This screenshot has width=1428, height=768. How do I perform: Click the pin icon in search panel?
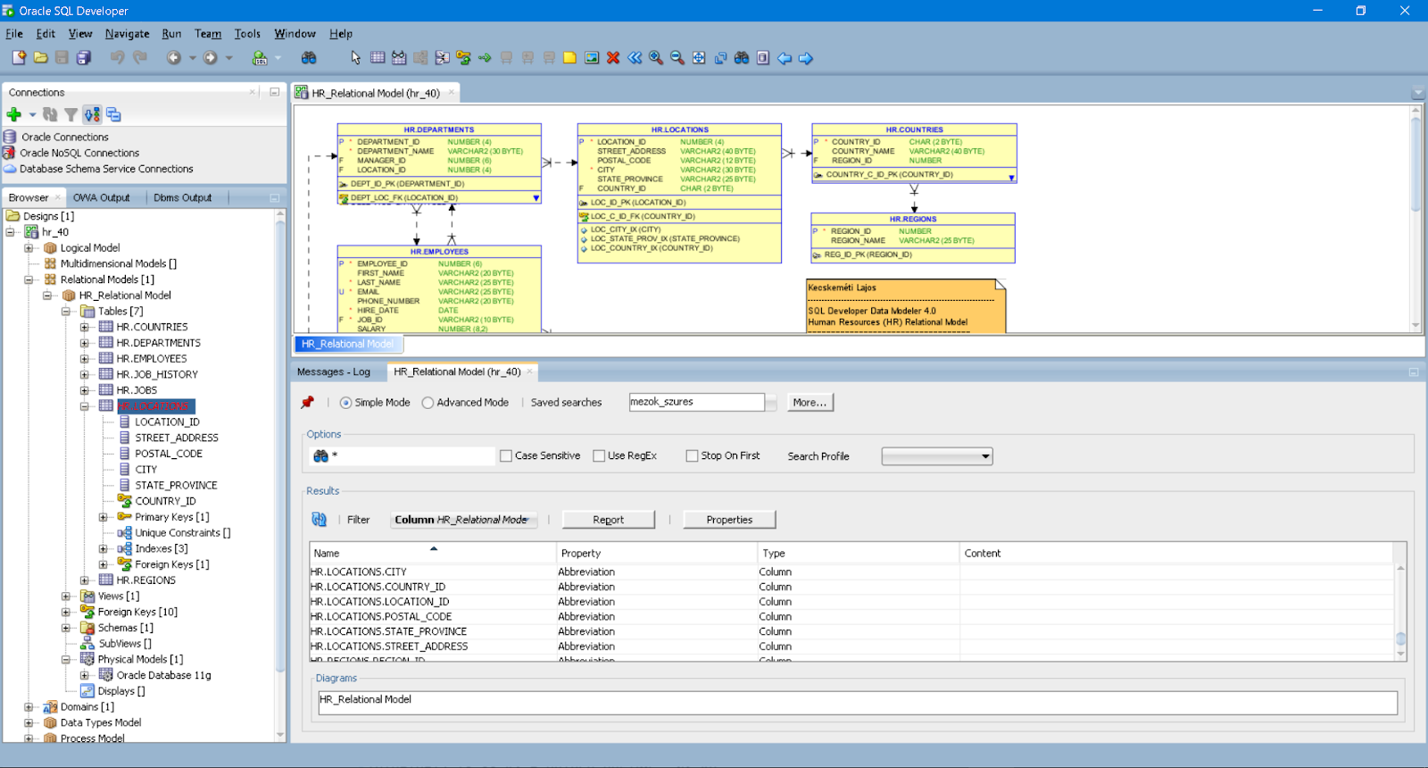307,403
